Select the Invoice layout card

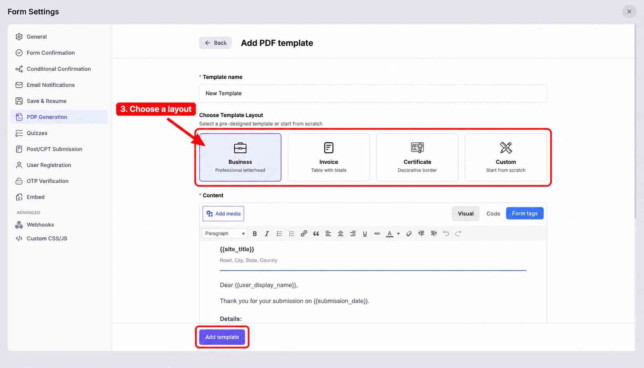pos(329,157)
